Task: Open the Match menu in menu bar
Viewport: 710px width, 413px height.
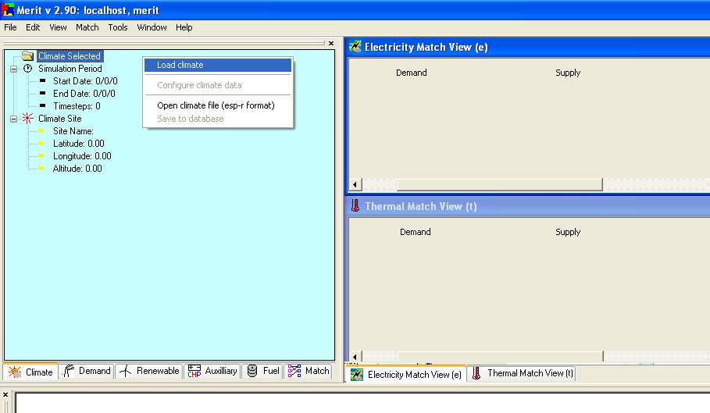Action: pyautogui.click(x=87, y=27)
